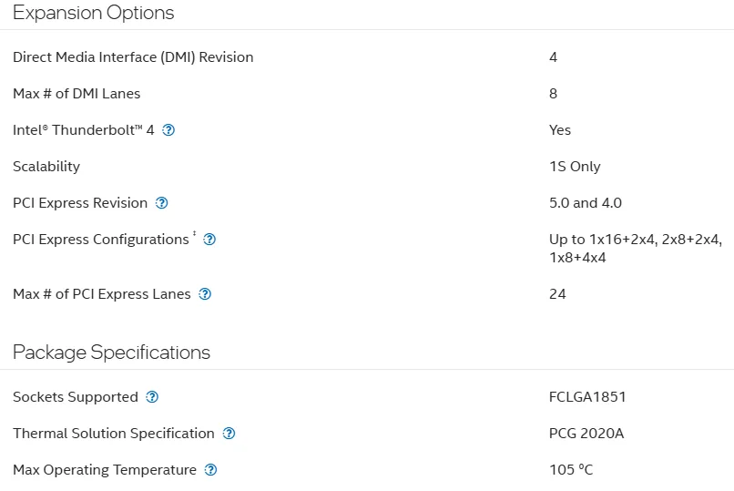Screen dimensions: 734x491
Task: Click the PCG 2020A thermal value
Action: [586, 434]
